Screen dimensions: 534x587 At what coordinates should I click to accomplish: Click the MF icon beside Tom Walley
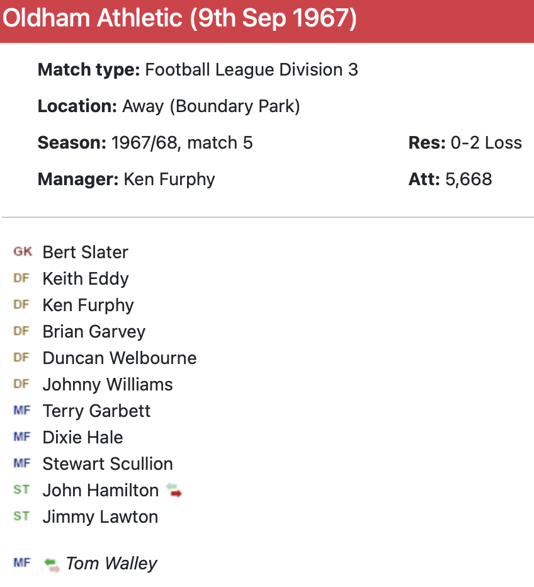[x=22, y=563]
